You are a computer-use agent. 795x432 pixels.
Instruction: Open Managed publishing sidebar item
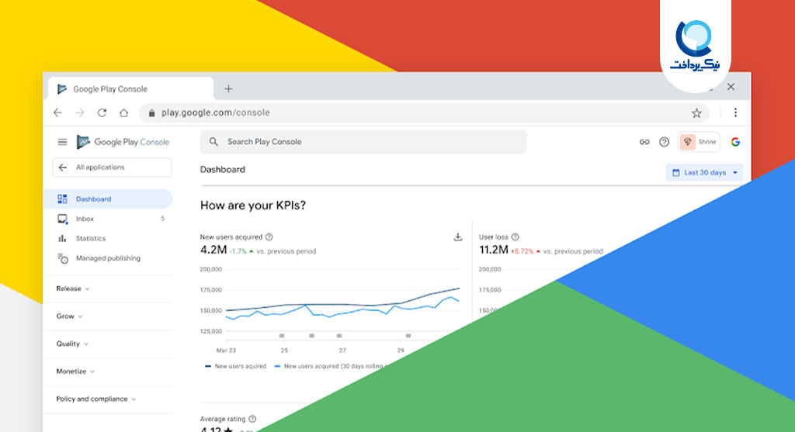coord(108,258)
